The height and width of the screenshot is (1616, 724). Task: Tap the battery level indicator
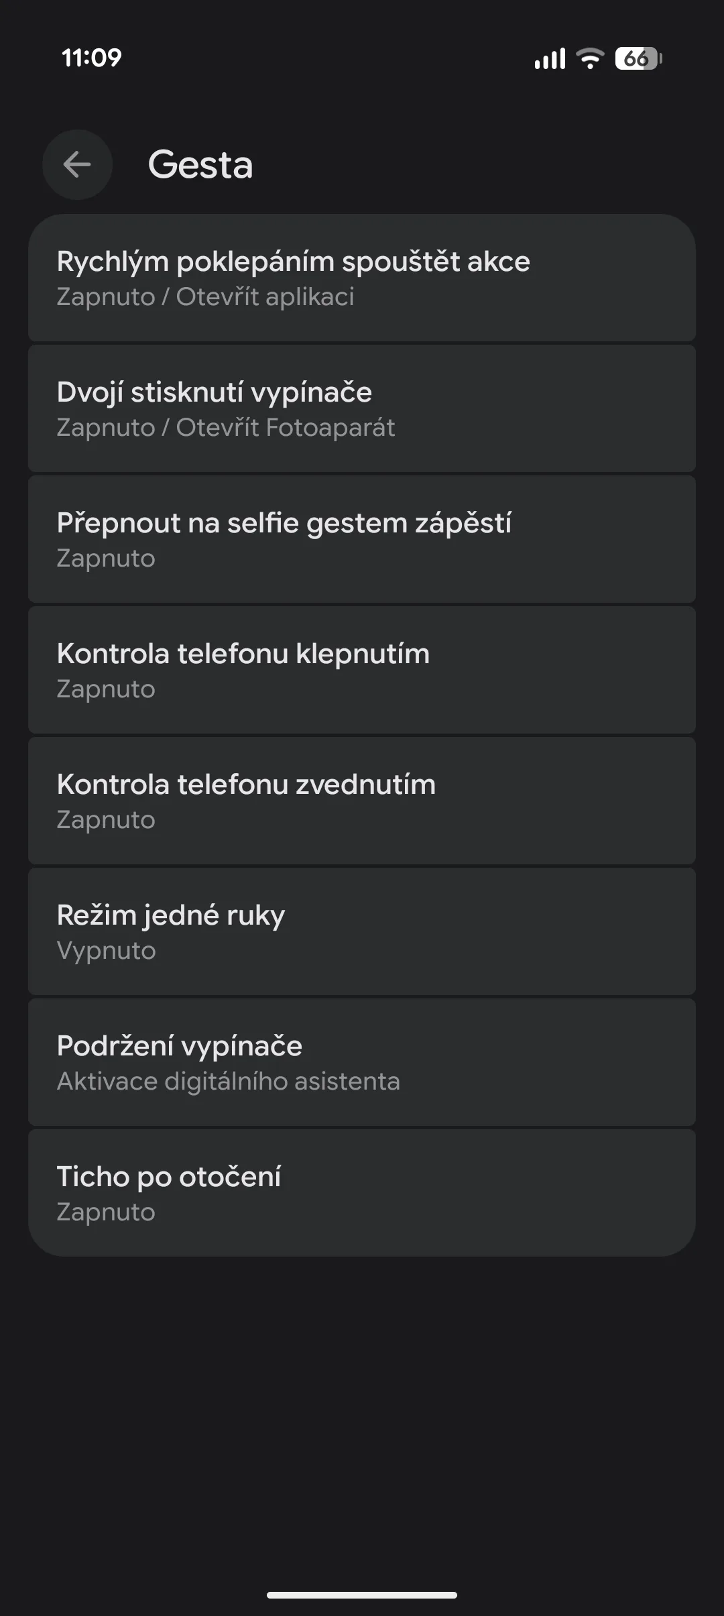pyautogui.click(x=638, y=59)
